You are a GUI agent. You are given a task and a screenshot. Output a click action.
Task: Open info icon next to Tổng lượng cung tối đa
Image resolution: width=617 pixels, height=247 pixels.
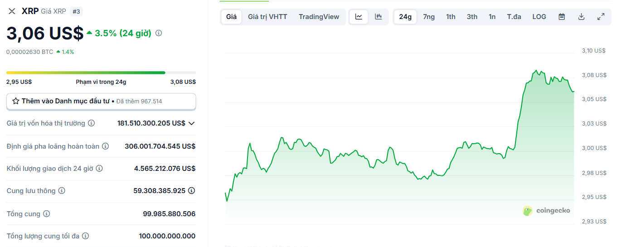point(85,236)
